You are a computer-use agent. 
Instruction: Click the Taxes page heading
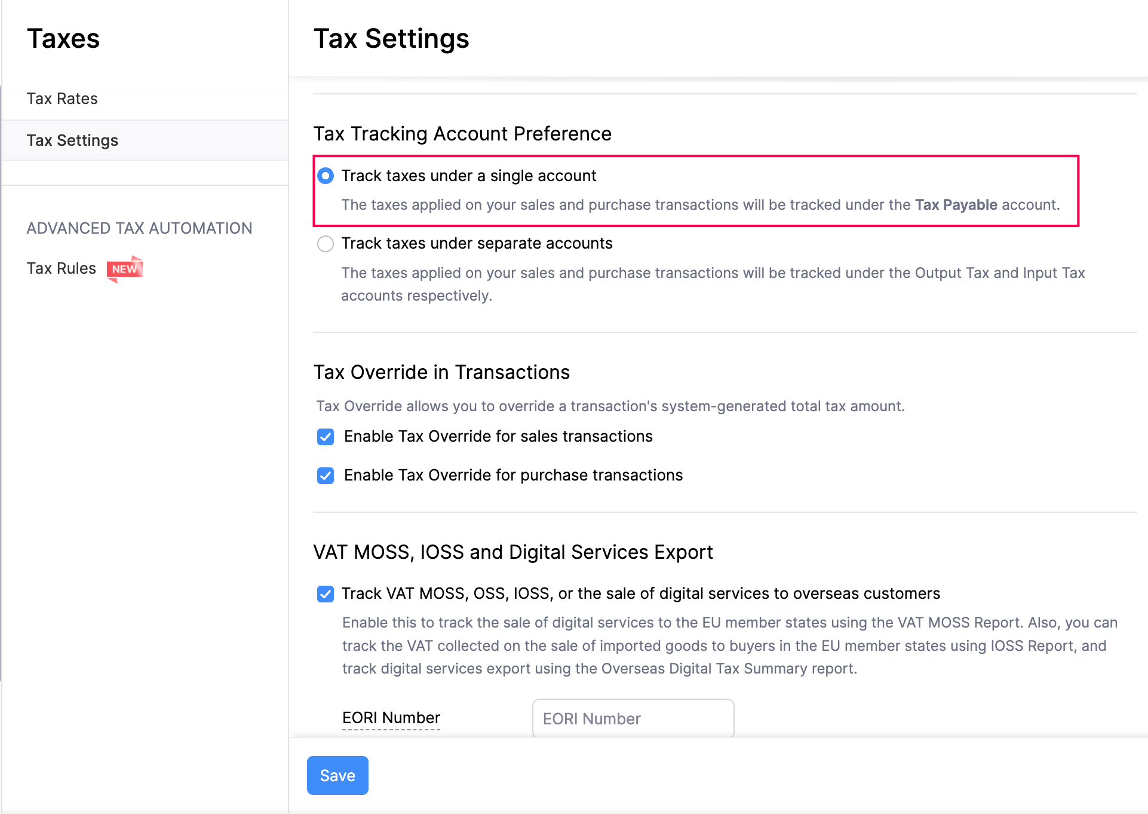63,38
